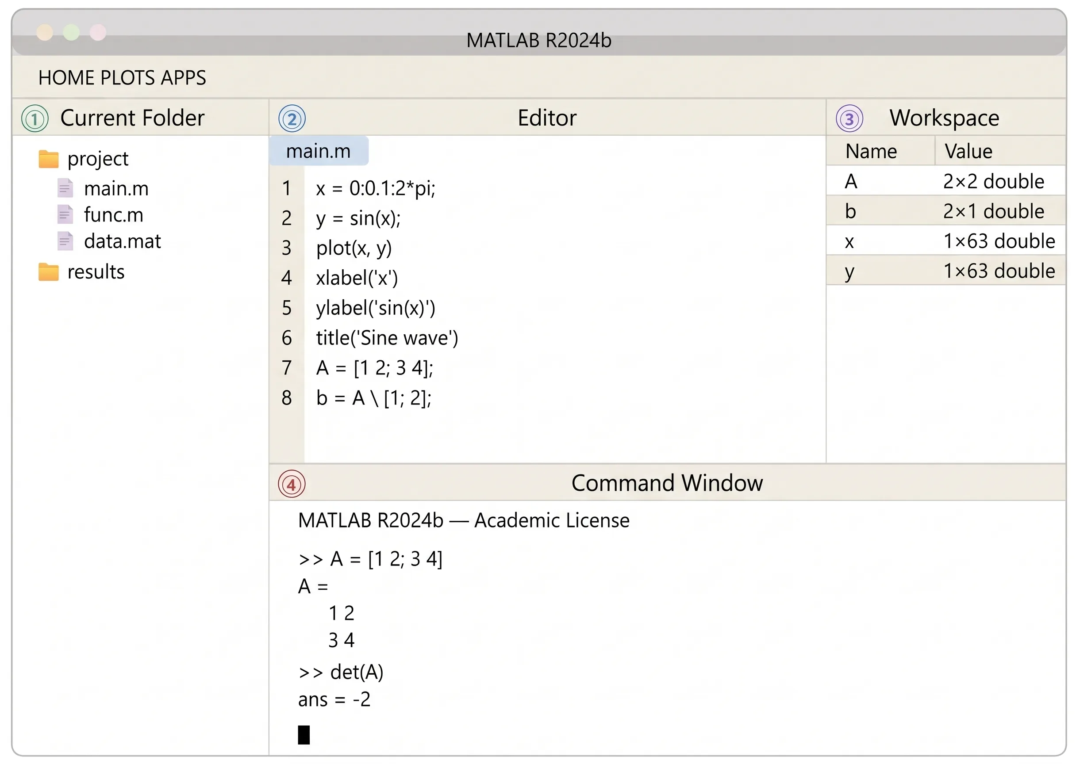
Task: Click the Academic License banner text
Action: pos(464,520)
